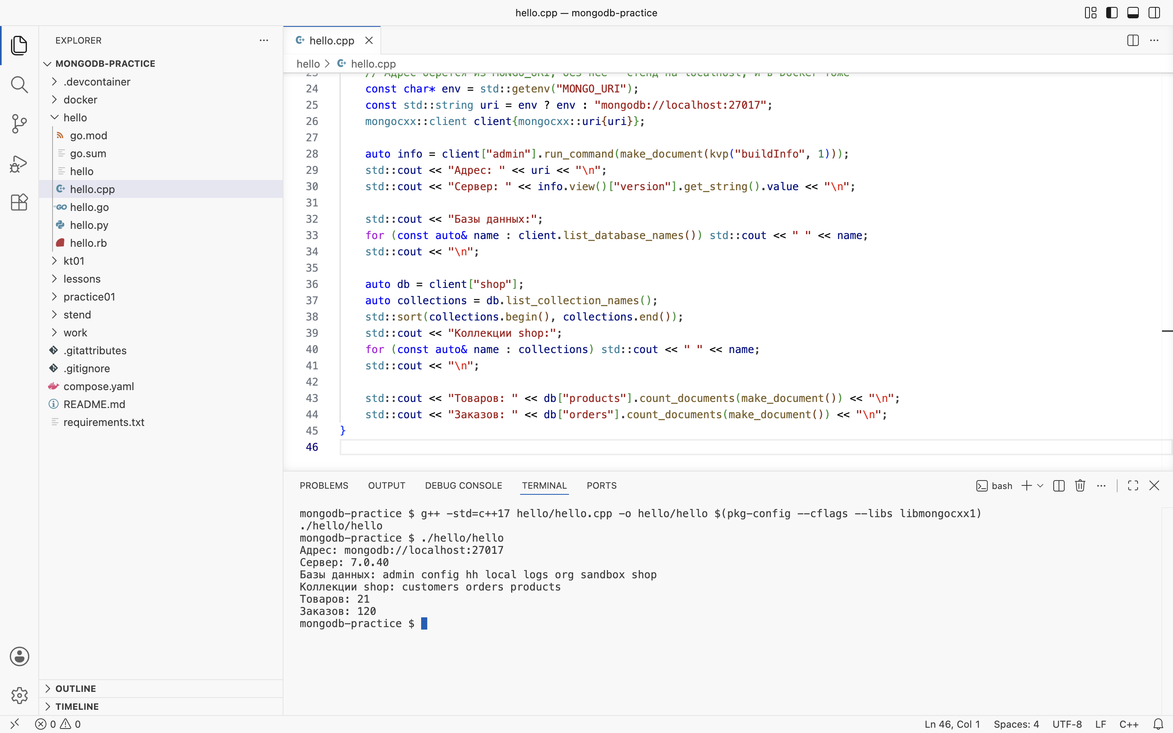Open the Source Control view
The image size is (1173, 733).
coord(19,124)
